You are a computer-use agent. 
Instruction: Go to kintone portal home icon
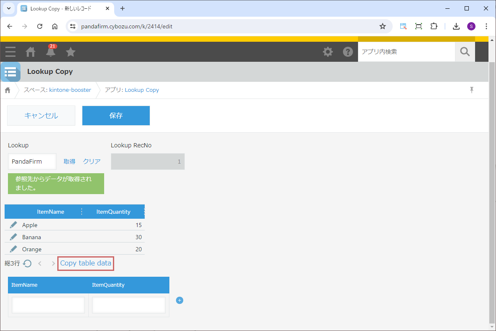pos(31,52)
